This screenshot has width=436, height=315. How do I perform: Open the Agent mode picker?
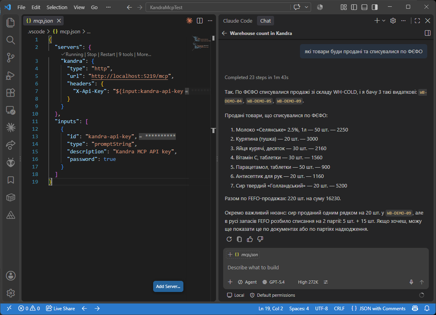247,282
